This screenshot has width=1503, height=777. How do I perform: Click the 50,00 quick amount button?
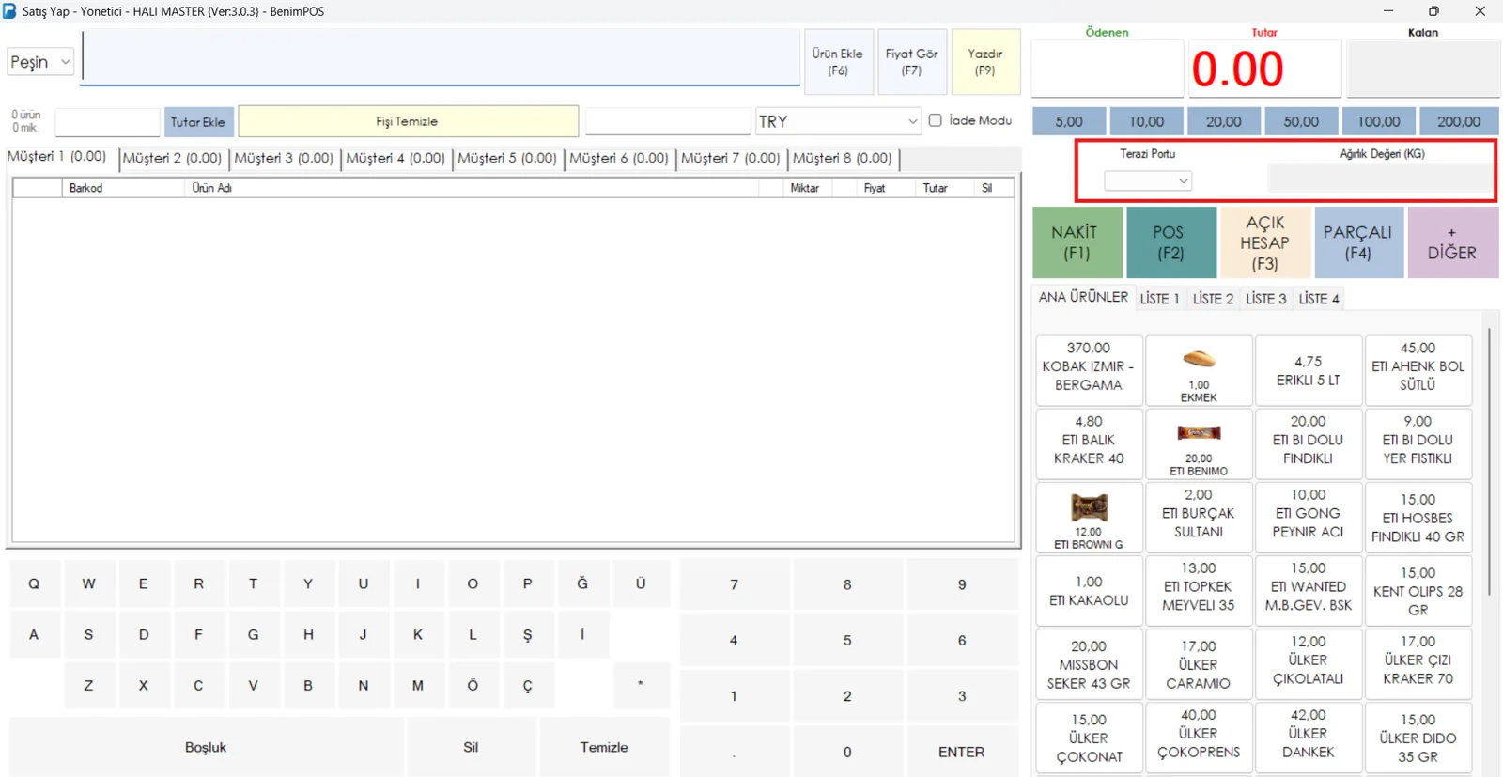point(1301,121)
